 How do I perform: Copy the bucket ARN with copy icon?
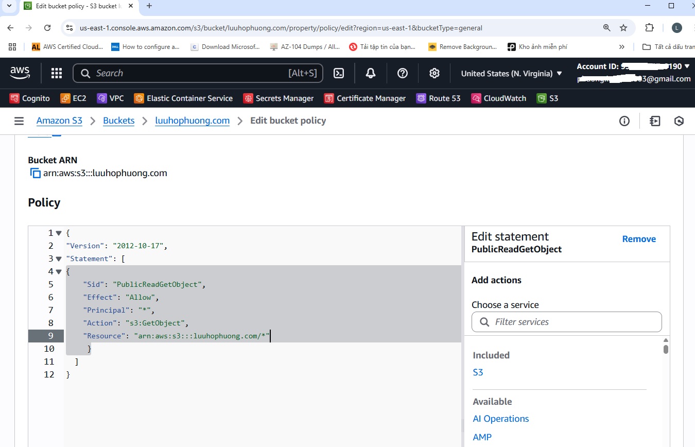click(x=35, y=173)
